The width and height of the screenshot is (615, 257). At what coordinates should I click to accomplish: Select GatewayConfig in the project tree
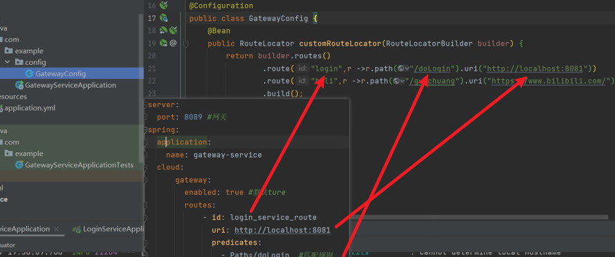[61, 74]
